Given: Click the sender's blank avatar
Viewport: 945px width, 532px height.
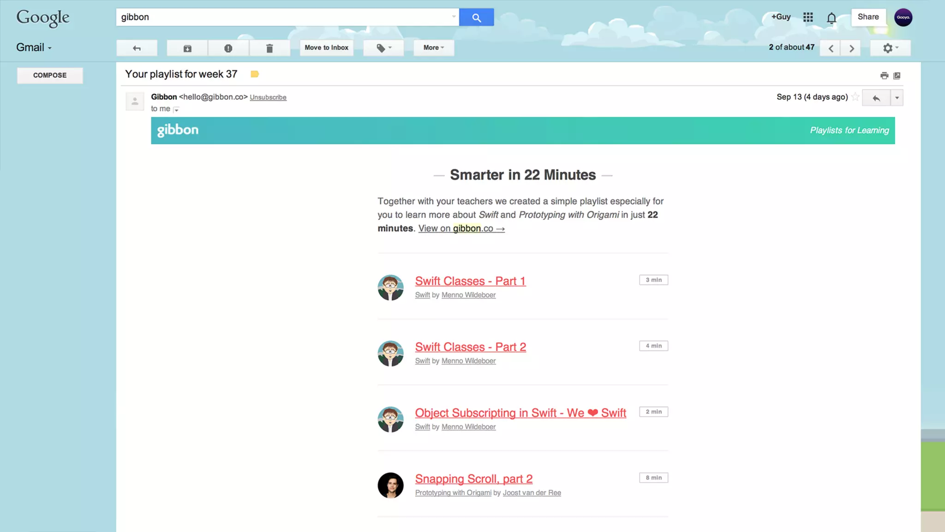Looking at the screenshot, I should (135, 101).
